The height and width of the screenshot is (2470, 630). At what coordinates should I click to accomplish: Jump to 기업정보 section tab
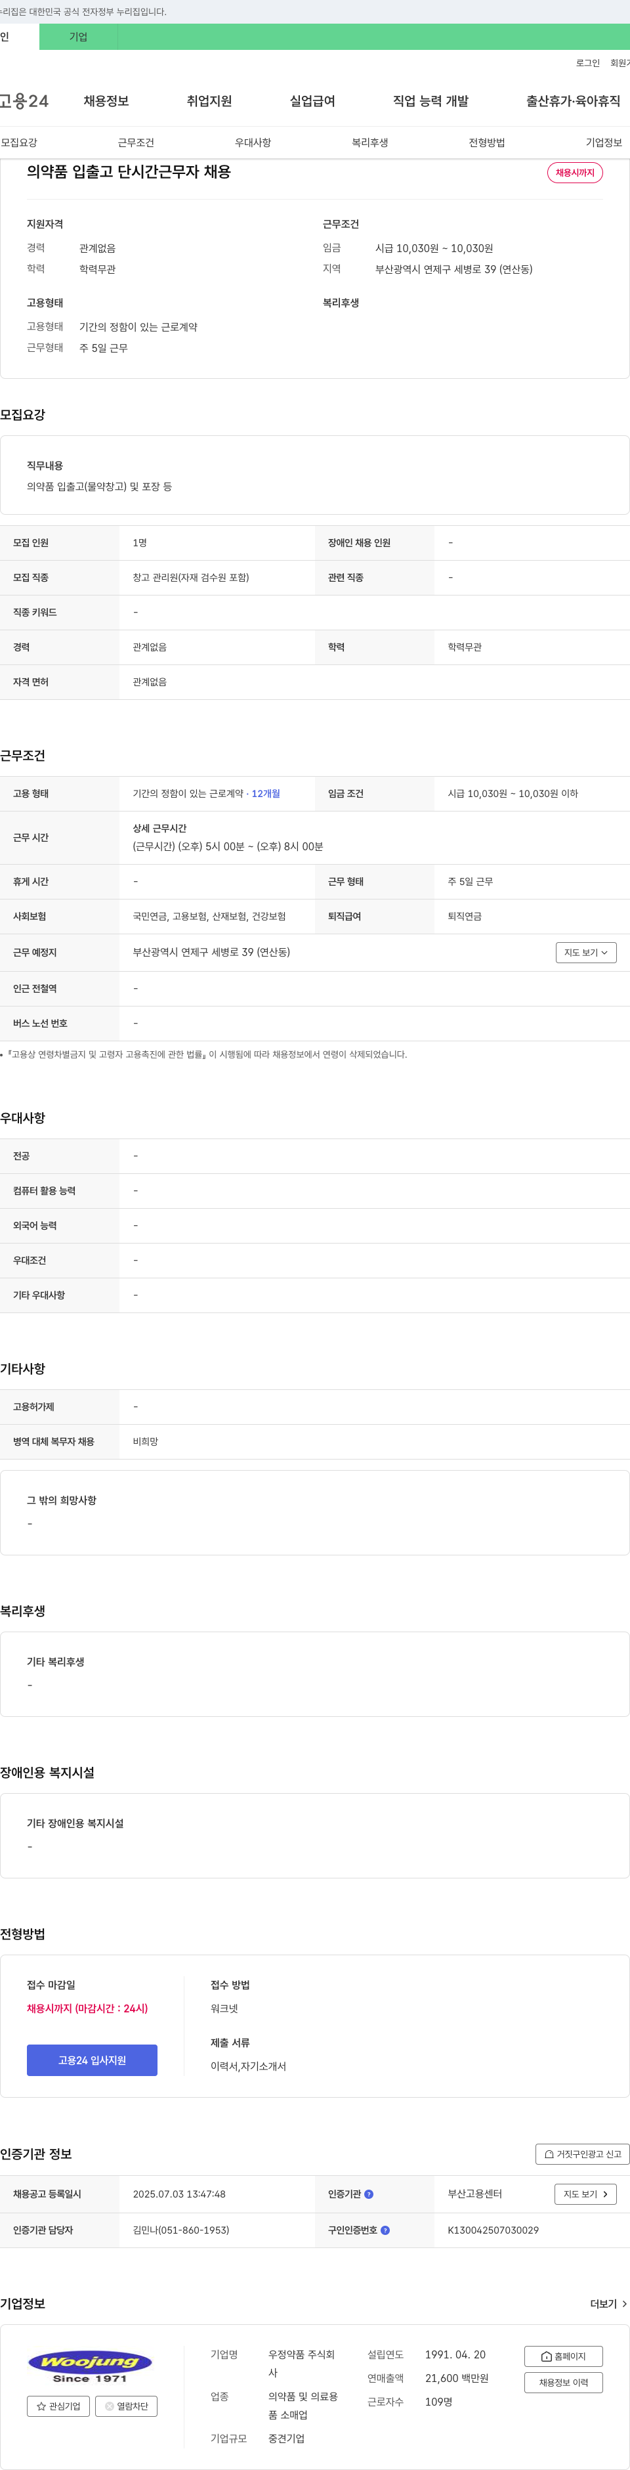coord(604,143)
